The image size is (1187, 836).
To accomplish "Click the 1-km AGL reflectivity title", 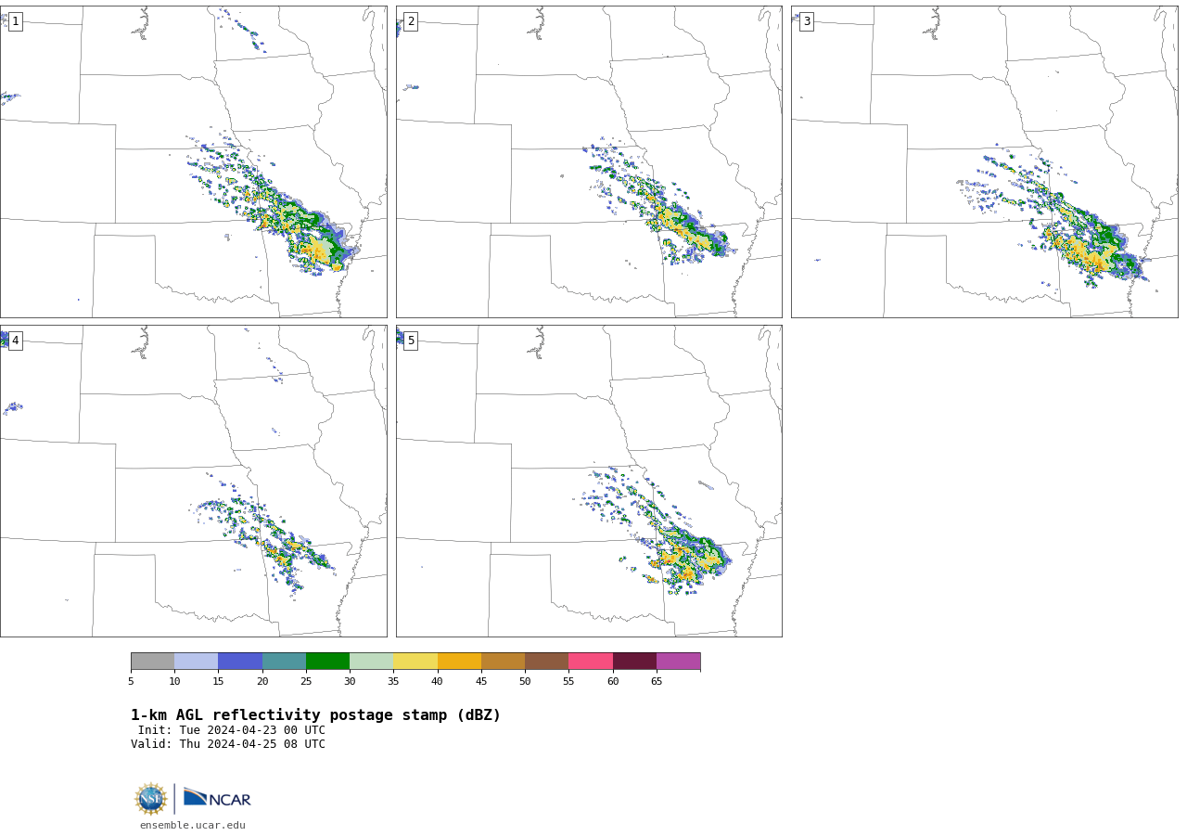I will 315,715.
